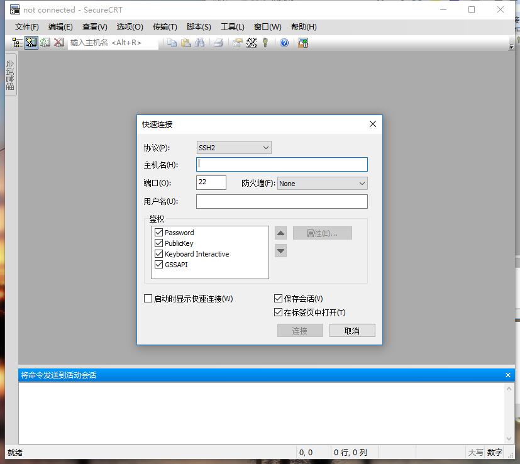The image size is (520, 464).
Task: Open the 文件(F) menu
Action: (x=27, y=27)
